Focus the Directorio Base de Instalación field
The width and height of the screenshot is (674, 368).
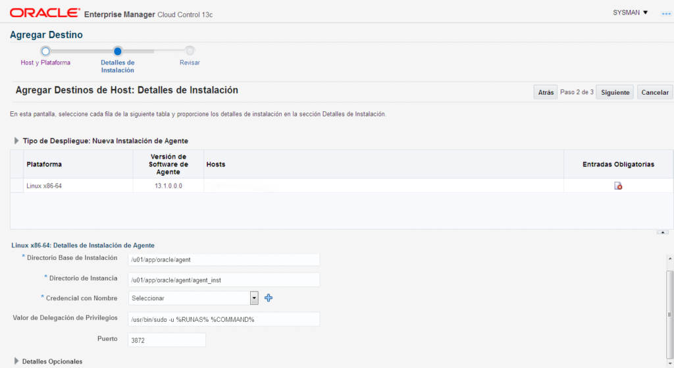[224, 259]
